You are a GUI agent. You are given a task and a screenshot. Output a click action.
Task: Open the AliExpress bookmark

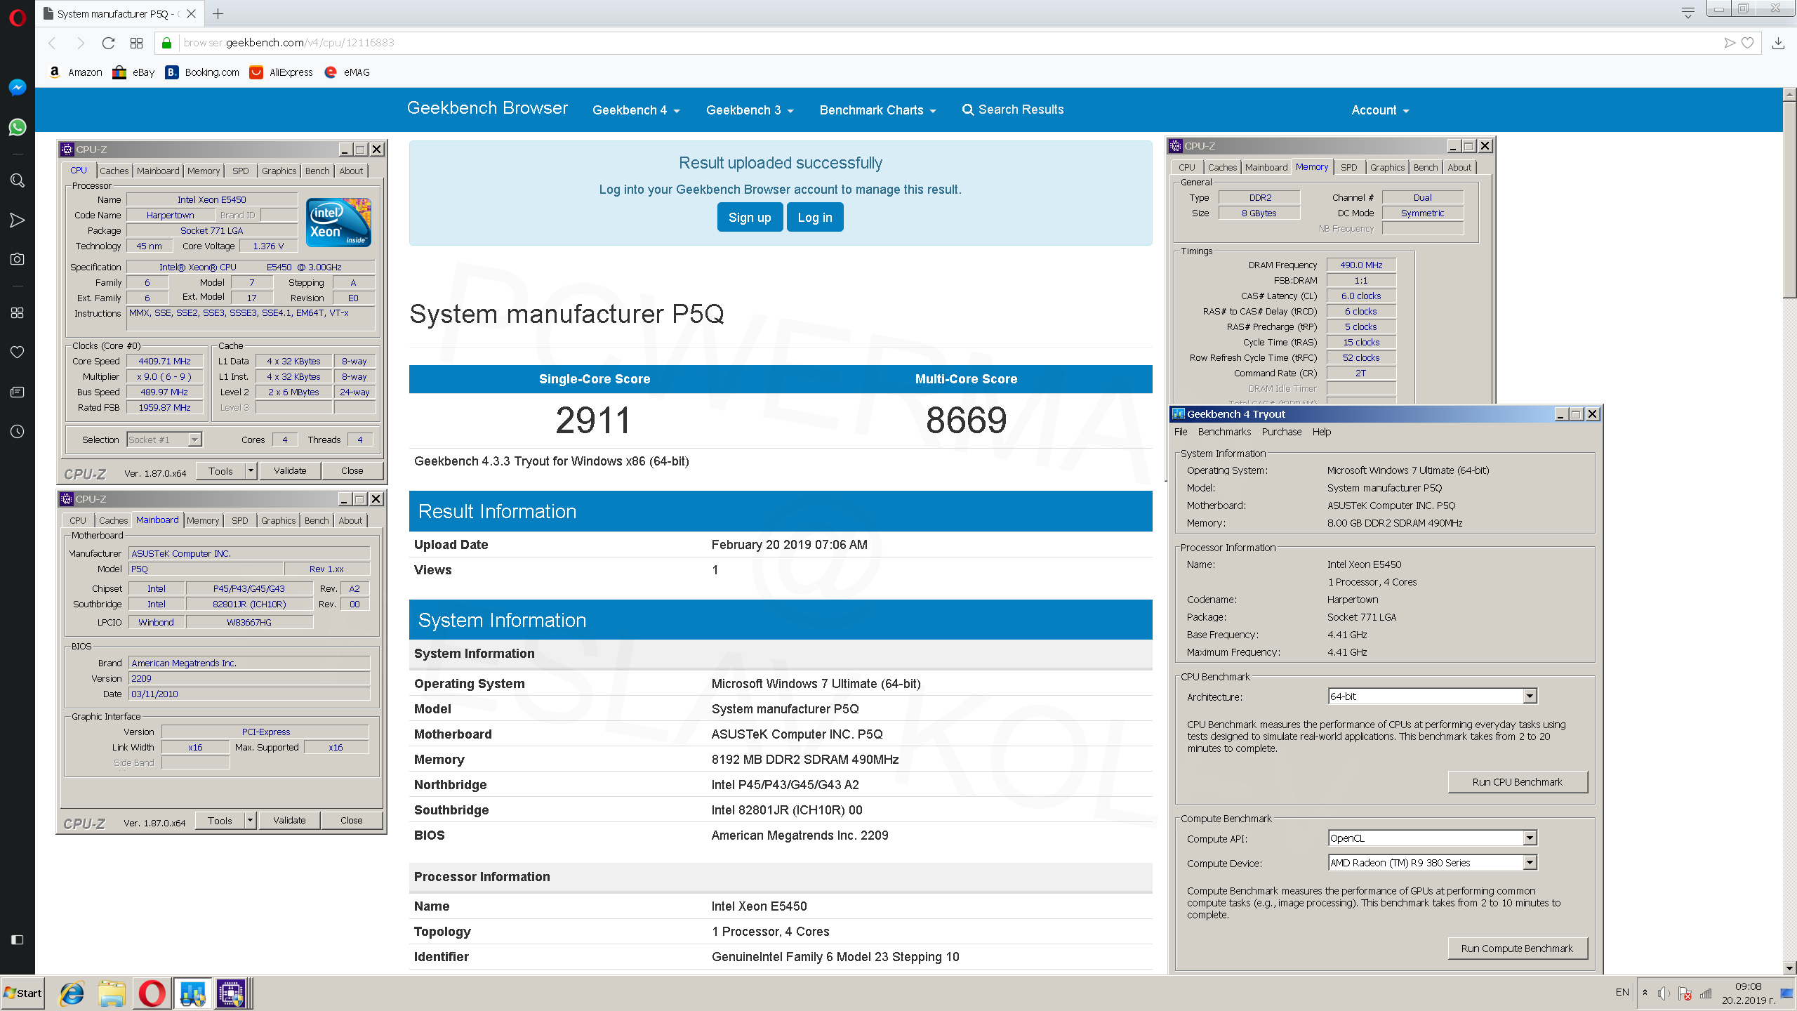[281, 72]
